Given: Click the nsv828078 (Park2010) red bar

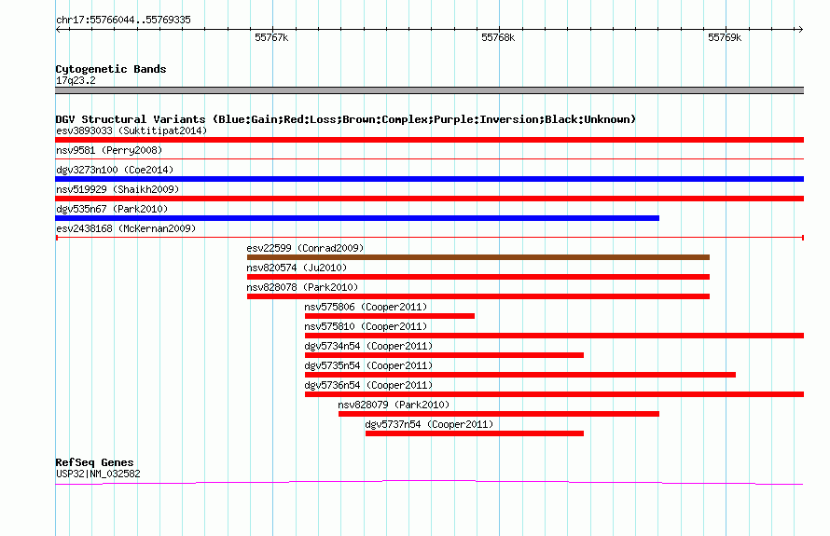Looking at the screenshot, I should click(478, 296).
